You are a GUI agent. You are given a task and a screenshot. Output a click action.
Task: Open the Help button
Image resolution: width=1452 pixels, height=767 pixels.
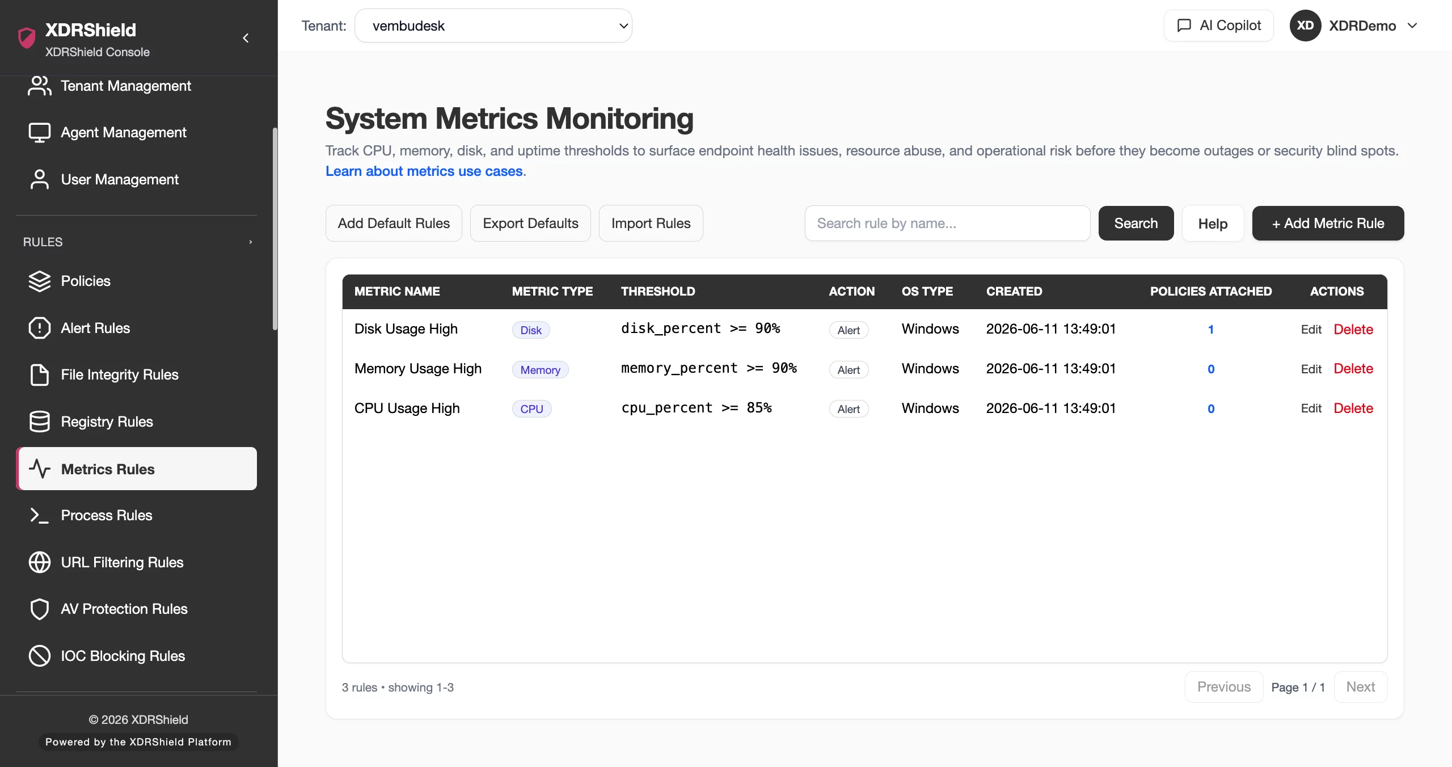(x=1213, y=223)
